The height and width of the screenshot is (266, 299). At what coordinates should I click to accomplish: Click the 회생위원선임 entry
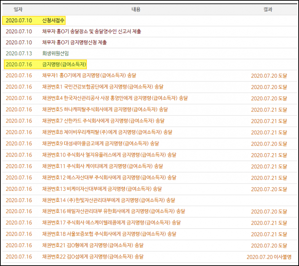point(55,53)
